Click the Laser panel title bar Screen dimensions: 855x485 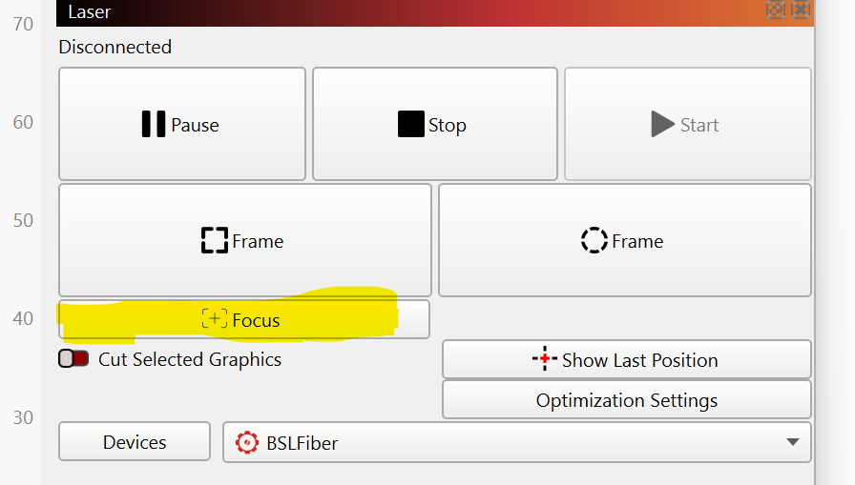[382, 12]
